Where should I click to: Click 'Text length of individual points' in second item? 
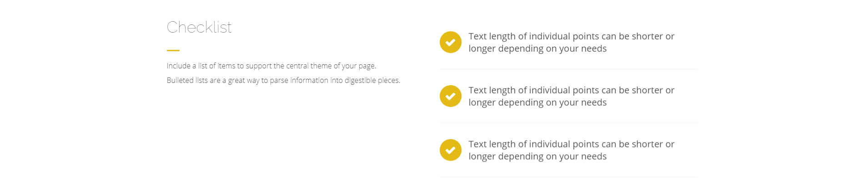[534, 90]
